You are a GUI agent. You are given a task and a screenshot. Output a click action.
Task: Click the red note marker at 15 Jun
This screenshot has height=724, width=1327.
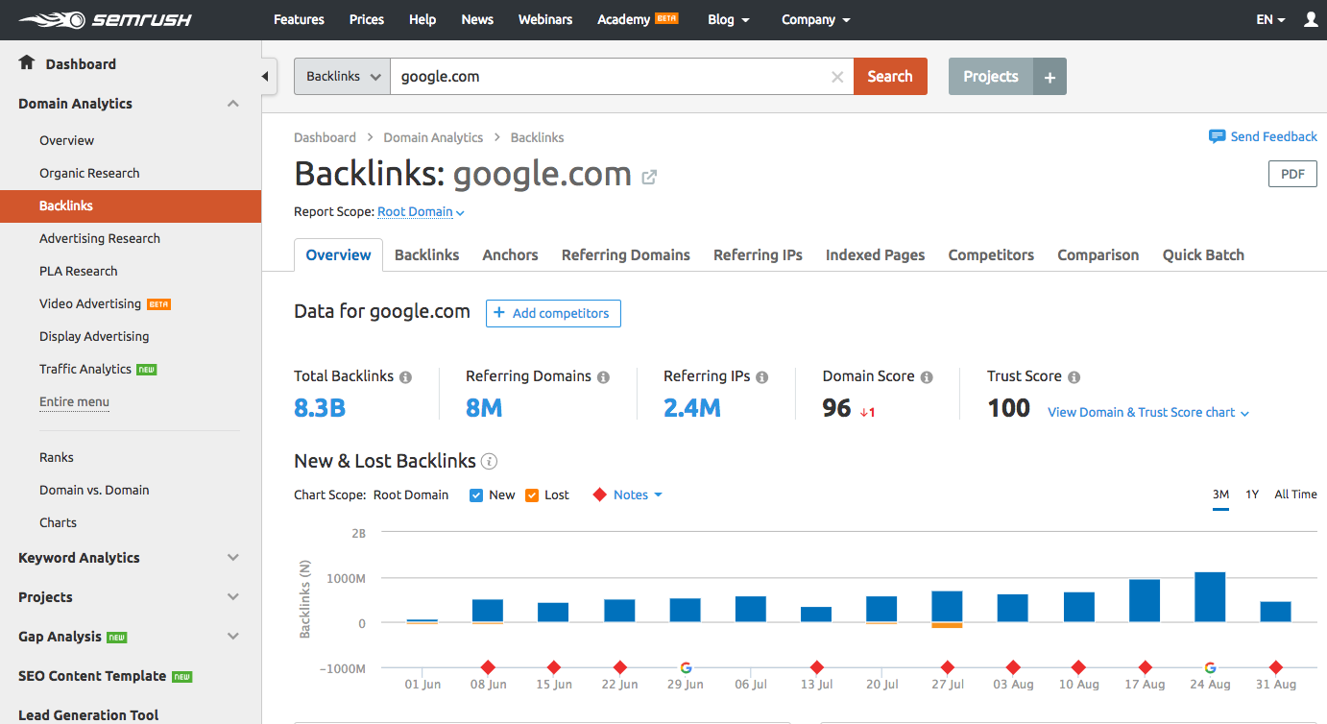click(554, 667)
